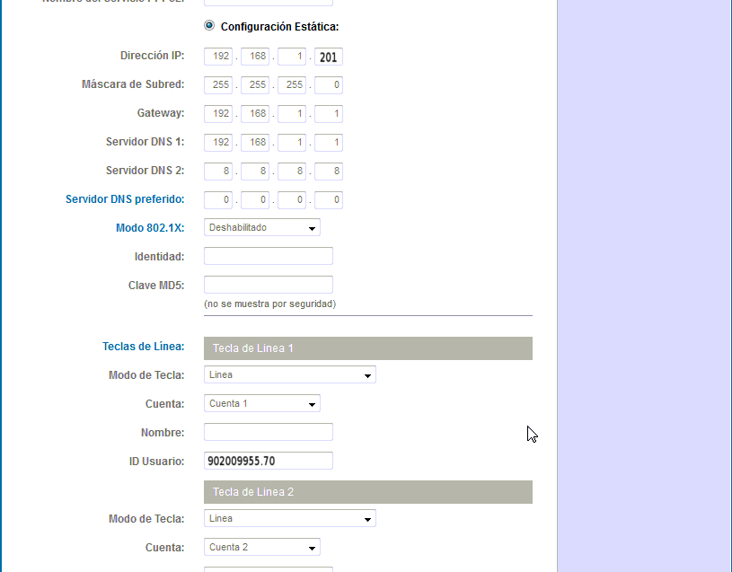Click the final octet of Máscara de Subred

click(x=328, y=84)
